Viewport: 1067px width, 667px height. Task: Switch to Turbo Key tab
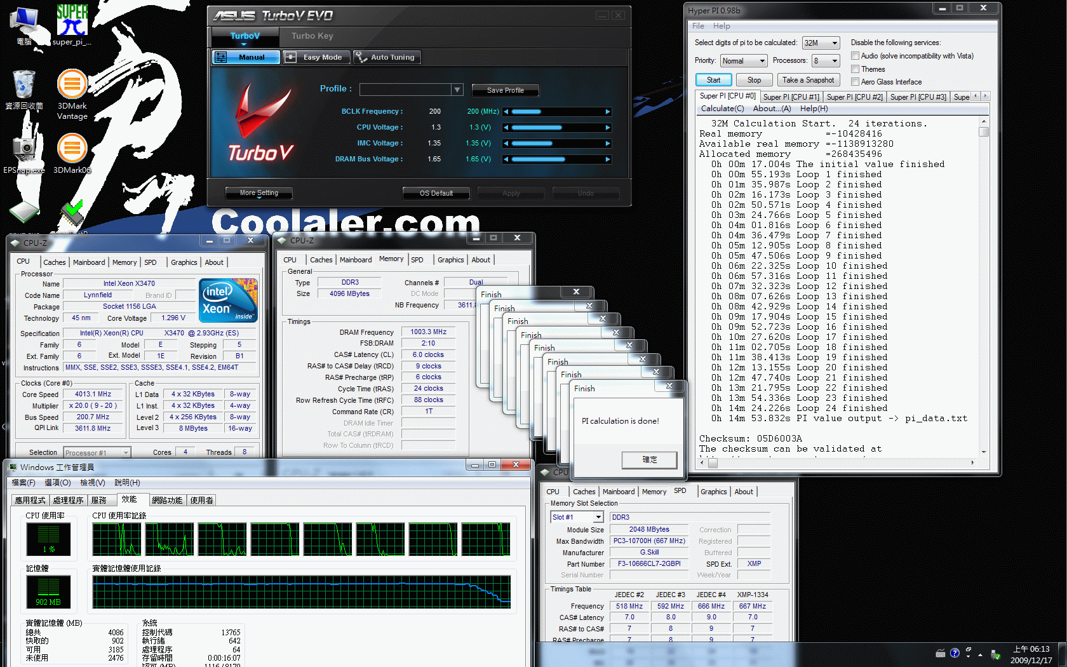coord(312,36)
